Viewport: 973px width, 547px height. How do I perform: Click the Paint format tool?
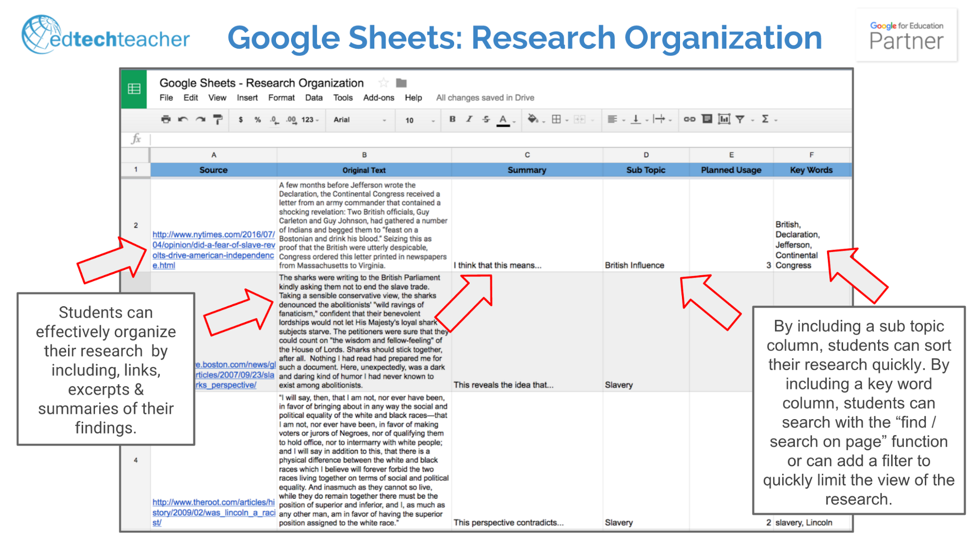[217, 120]
